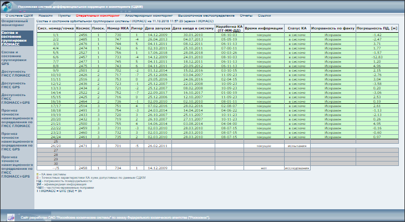Open sidebar 'Состав и состояние группировки GPS'
This screenshot has height=222, width=405.
tap(14, 58)
